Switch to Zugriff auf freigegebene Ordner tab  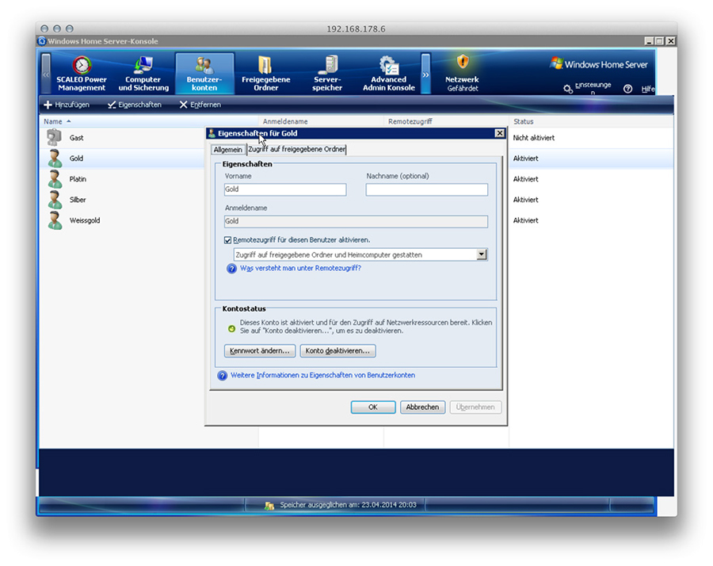pos(296,149)
